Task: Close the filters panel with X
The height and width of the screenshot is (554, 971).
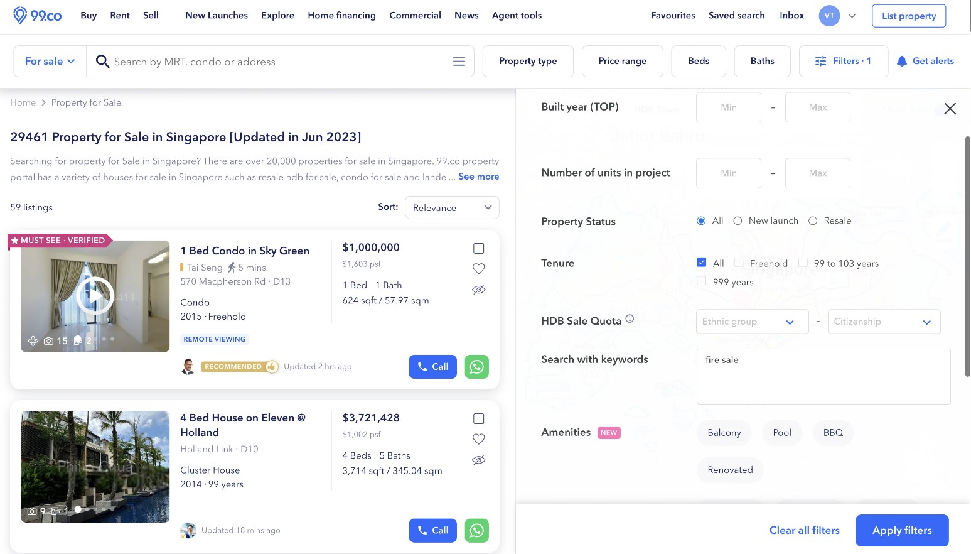Action: click(950, 109)
